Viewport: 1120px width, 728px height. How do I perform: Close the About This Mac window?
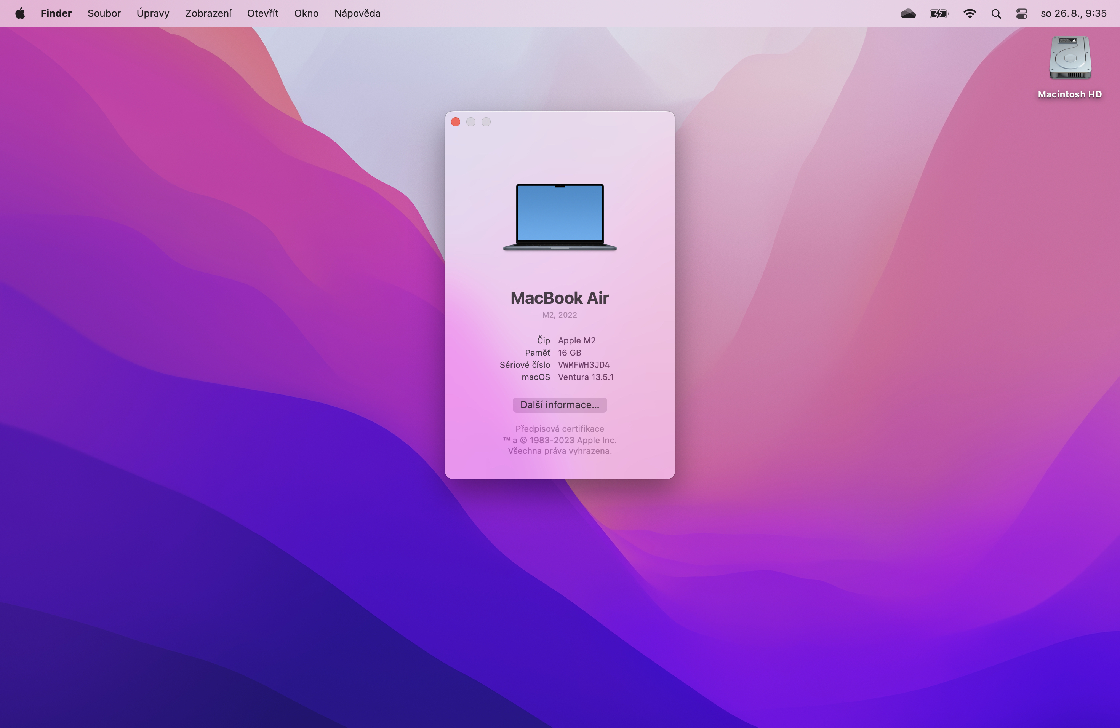[456, 122]
